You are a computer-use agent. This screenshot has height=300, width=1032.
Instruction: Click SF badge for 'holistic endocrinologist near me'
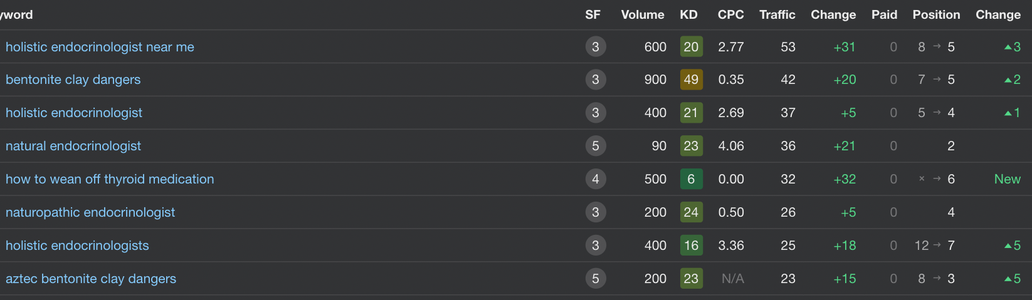[595, 47]
